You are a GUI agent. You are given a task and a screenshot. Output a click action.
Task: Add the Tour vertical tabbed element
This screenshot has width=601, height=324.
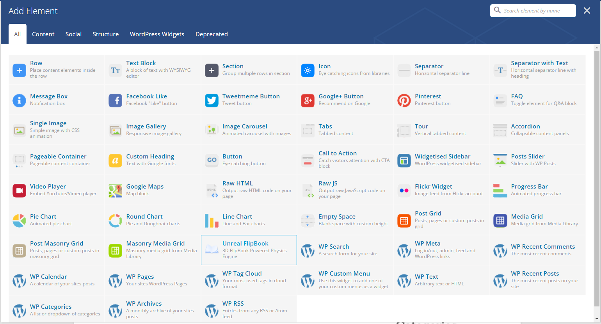pyautogui.click(x=441, y=130)
